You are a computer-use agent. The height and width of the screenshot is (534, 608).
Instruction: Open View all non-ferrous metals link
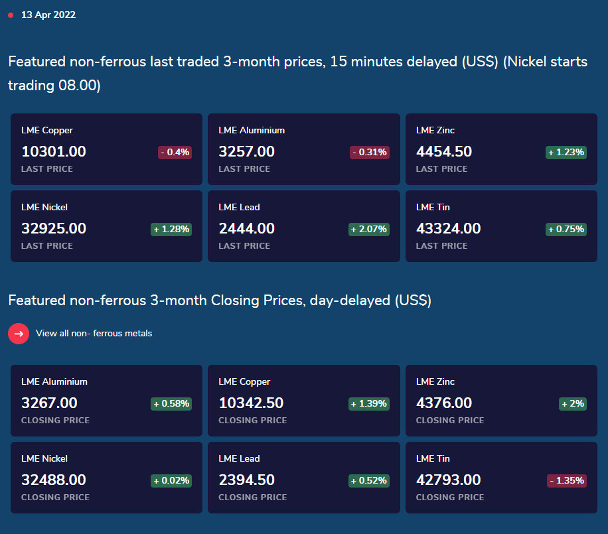click(x=94, y=333)
